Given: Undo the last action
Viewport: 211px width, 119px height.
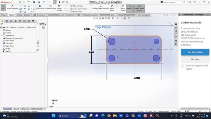Looking at the screenshot, I should 44,2.
